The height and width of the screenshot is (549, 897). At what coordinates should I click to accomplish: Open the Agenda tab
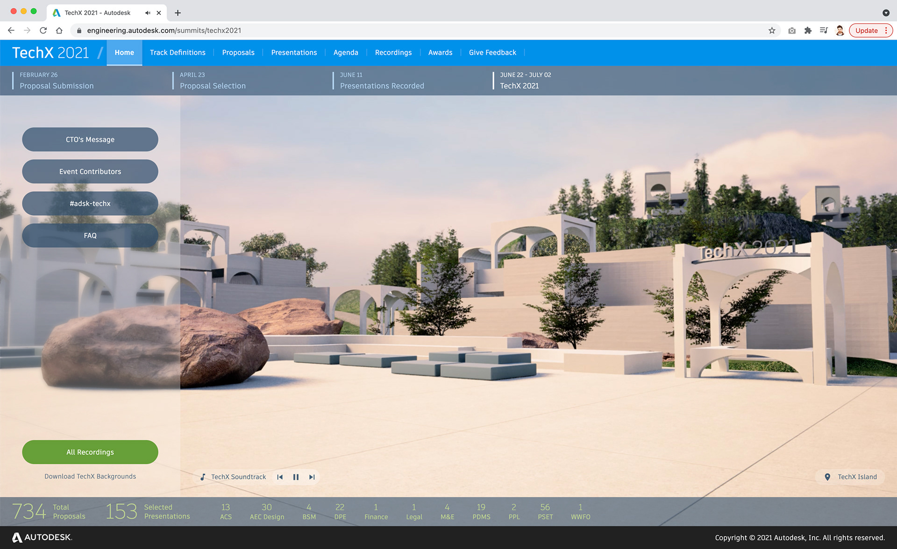[346, 53]
